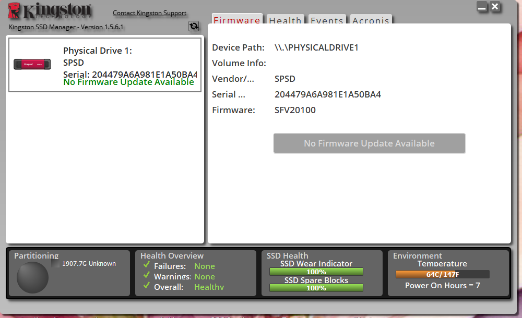Image resolution: width=522 pixels, height=318 pixels.
Task: Click the Unknown partition legend square
Action: pos(56,264)
